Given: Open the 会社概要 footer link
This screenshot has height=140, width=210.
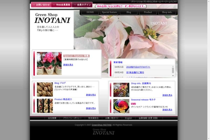Looking at the screenshot, I should pos(52,118).
